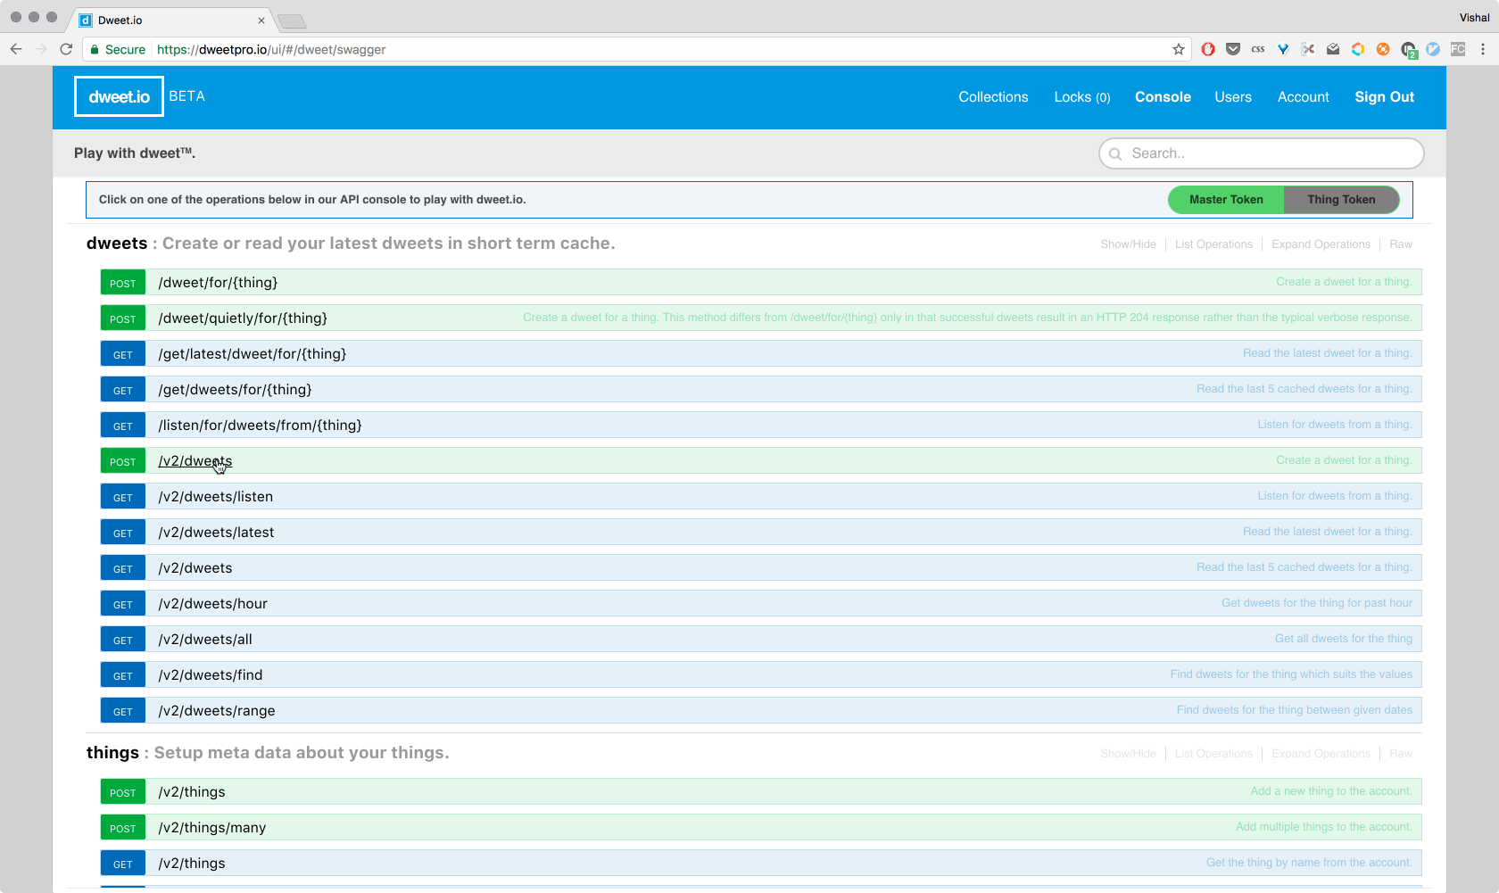
Task: Click the Vishal profile name in title bar
Action: (1474, 18)
